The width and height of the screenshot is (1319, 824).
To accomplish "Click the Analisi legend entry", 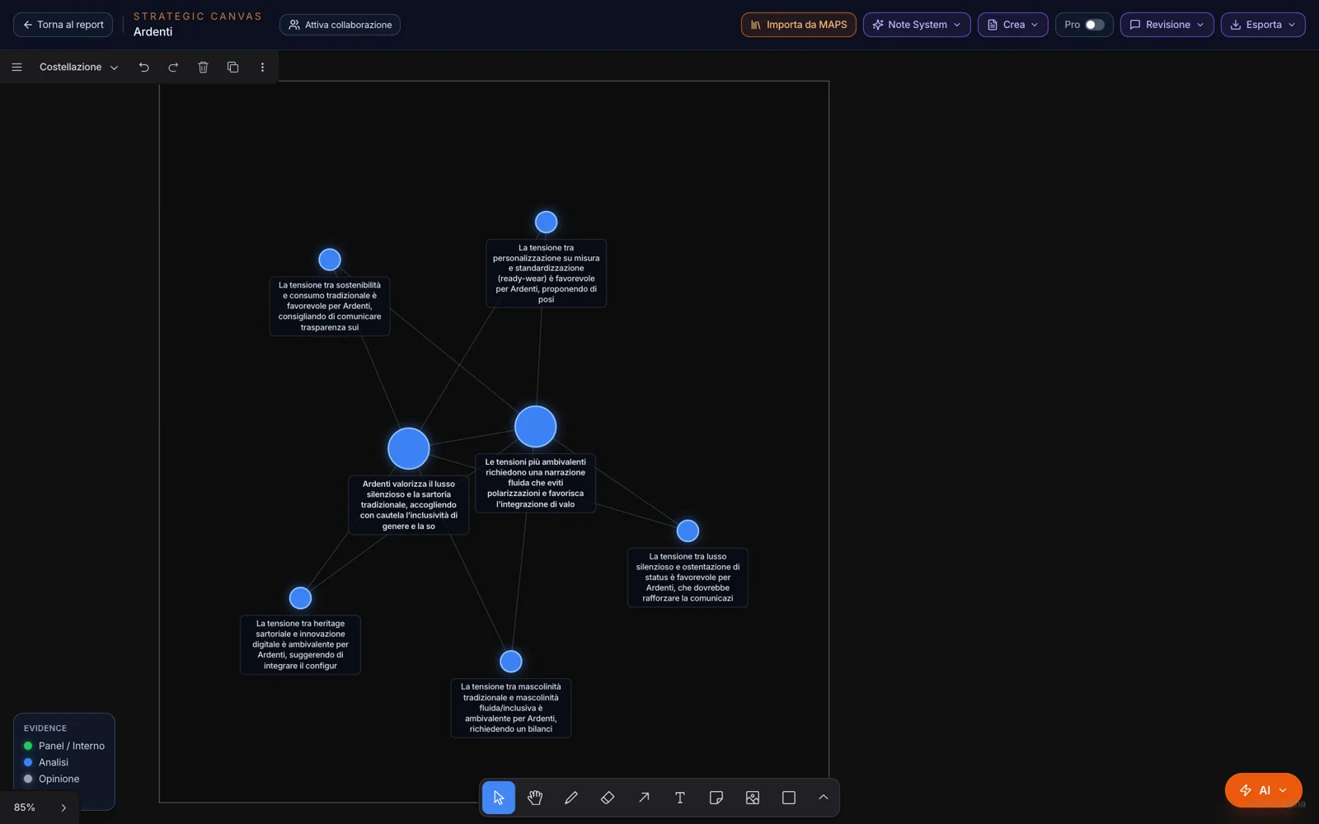I will tap(45, 762).
